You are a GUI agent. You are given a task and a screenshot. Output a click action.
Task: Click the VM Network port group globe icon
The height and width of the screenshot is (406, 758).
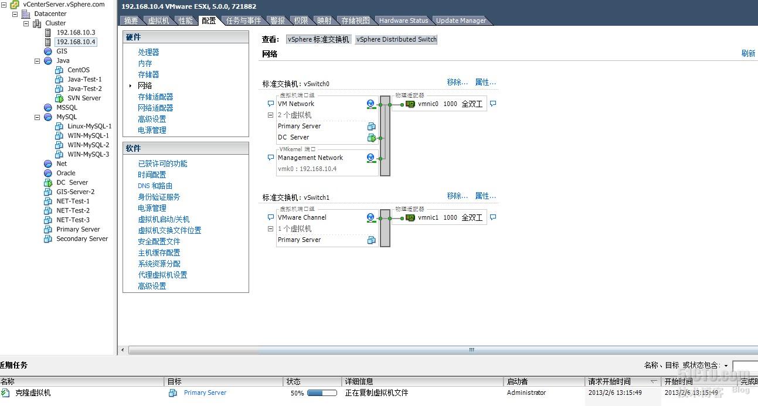tap(370, 104)
